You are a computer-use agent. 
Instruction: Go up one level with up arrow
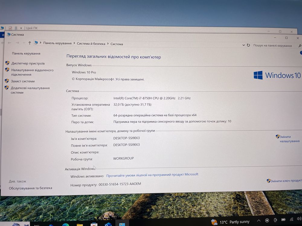(30, 43)
